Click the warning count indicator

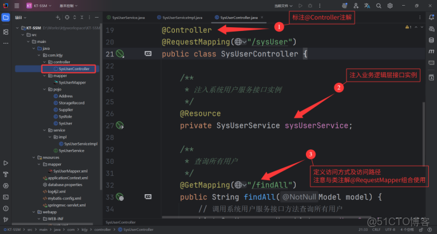[408, 27]
